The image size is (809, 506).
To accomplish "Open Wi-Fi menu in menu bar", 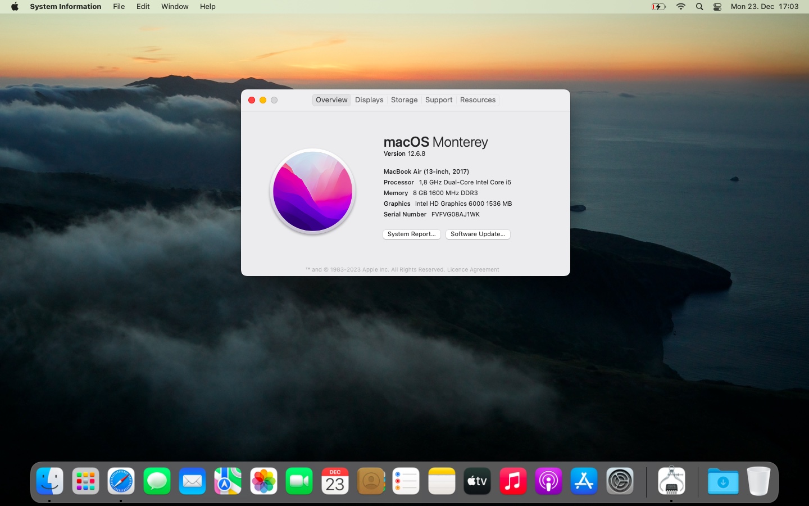I will 681,7.
